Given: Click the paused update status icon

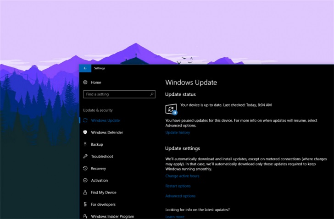Looking at the screenshot, I should (171, 109).
